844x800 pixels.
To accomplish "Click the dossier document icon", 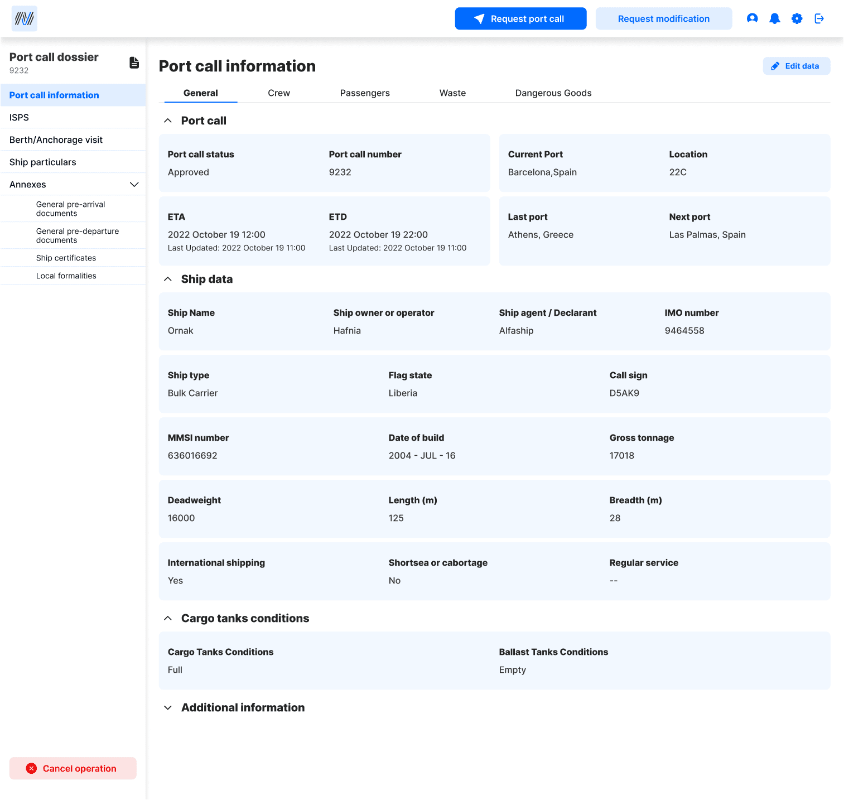I will pyautogui.click(x=134, y=62).
